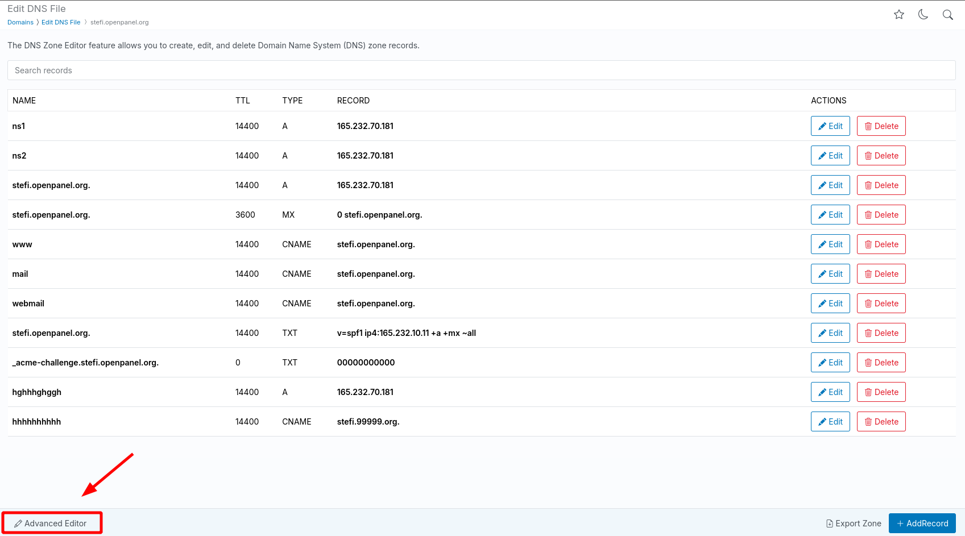
Task: Edit the stefi.openpanel.org. A record
Action: click(830, 185)
